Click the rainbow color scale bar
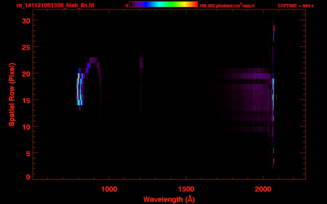This screenshot has height=204, width=327. click(163, 4)
